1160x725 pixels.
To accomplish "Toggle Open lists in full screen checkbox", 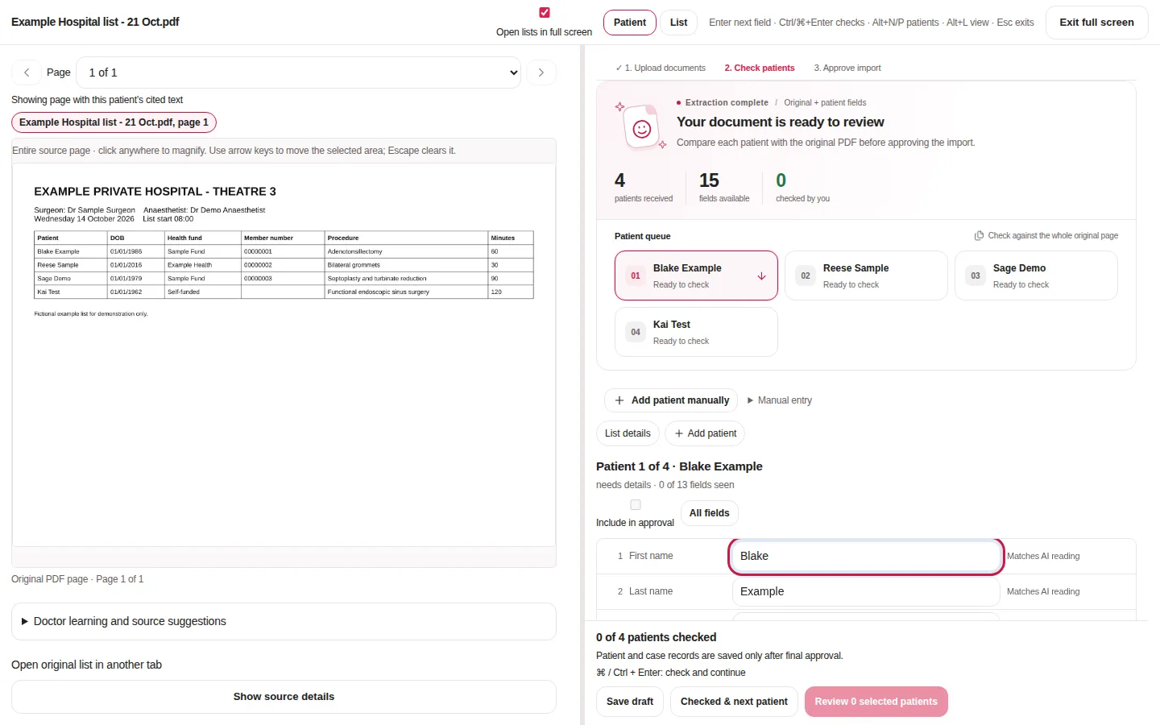I will point(545,12).
